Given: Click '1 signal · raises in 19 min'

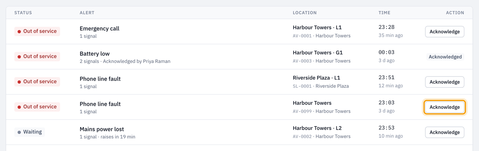Looking at the screenshot, I should pos(107,137).
